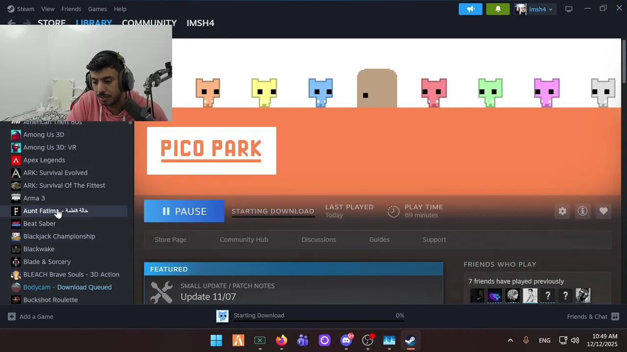Image resolution: width=627 pixels, height=352 pixels.
Task: Select the Arma 3 game icon
Action: click(x=16, y=198)
